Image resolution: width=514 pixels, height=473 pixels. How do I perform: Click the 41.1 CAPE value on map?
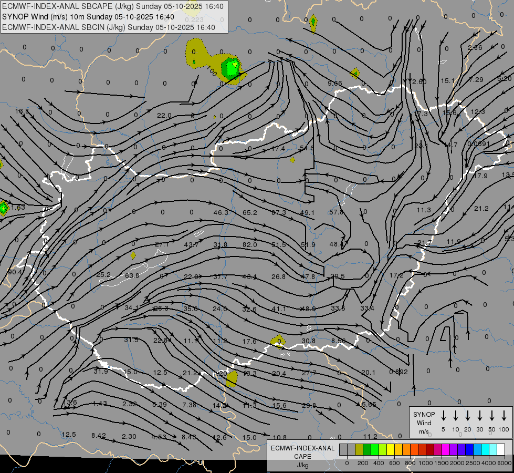pos(279,309)
